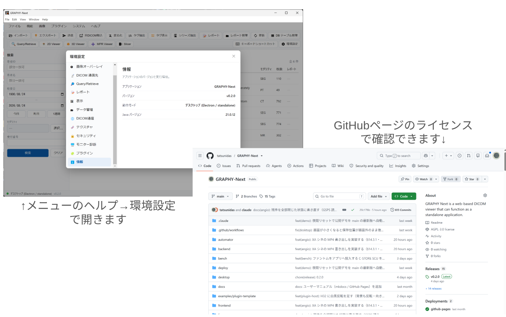
Task: Click the インポート toolbar button in GRAPHY-Next
Action: click(18, 35)
